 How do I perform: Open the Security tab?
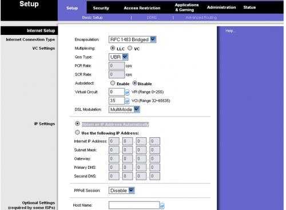point(101,8)
